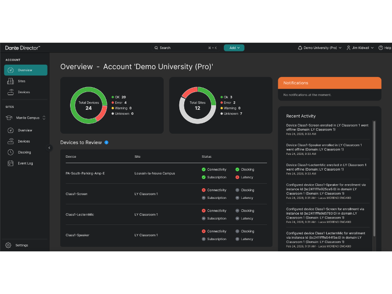Click the Account Overview sidebar icon
392x294 pixels.
[x=11, y=70]
